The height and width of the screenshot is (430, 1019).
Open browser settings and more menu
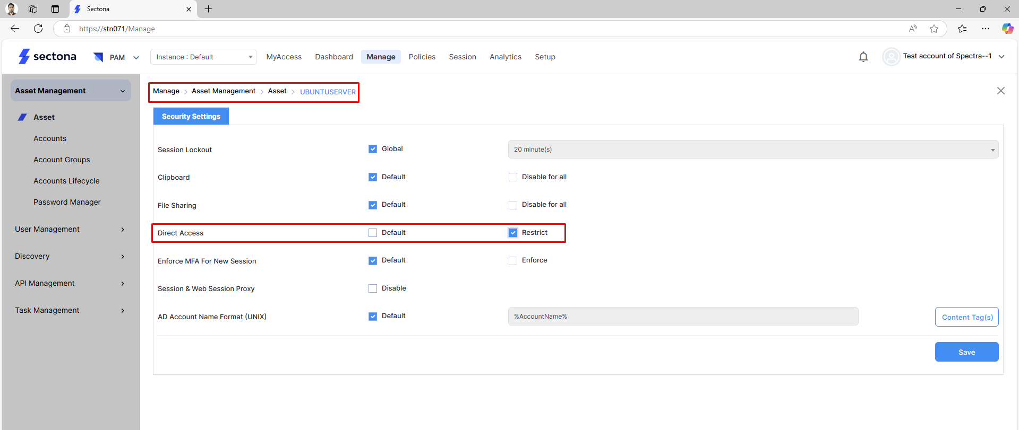pyautogui.click(x=986, y=29)
